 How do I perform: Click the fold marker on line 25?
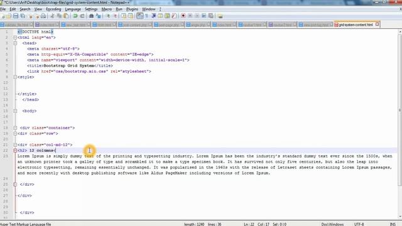(x=15, y=184)
